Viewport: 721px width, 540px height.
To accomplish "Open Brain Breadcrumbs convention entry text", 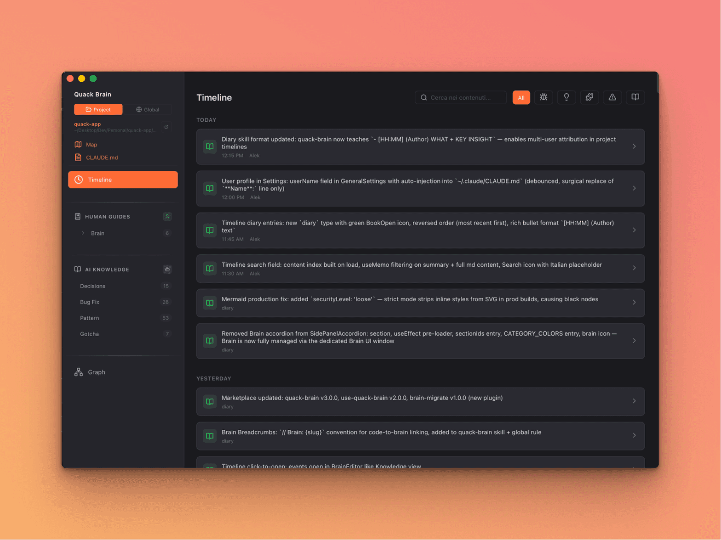I will [x=381, y=433].
